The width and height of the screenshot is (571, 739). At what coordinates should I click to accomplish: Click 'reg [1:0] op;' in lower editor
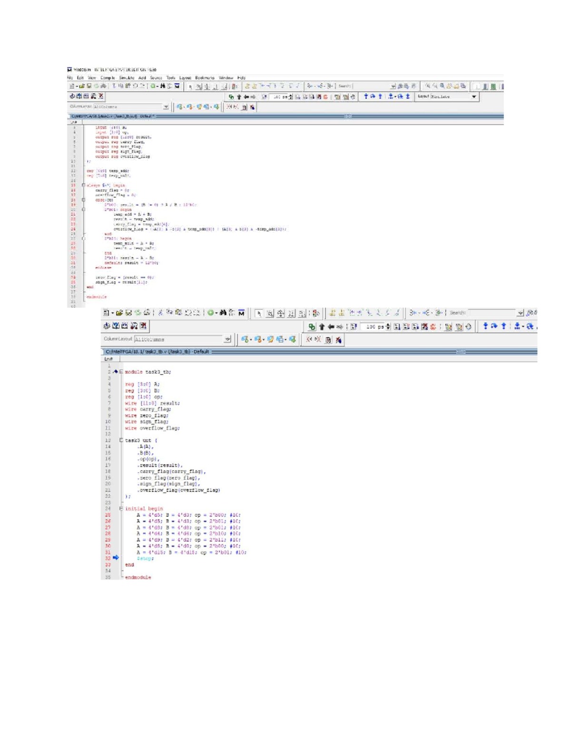click(144, 397)
